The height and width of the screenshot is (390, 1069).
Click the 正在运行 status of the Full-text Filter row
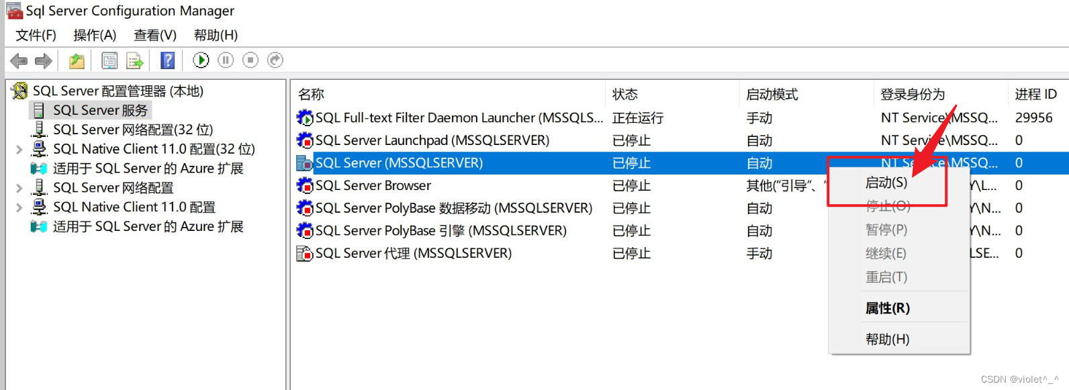(638, 118)
